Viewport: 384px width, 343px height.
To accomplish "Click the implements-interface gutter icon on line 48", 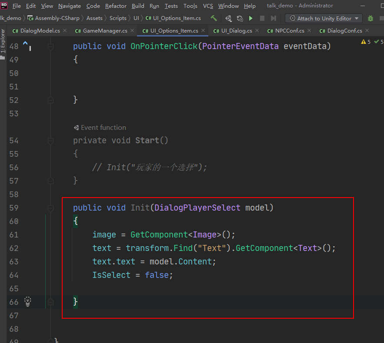I will coord(26,44).
